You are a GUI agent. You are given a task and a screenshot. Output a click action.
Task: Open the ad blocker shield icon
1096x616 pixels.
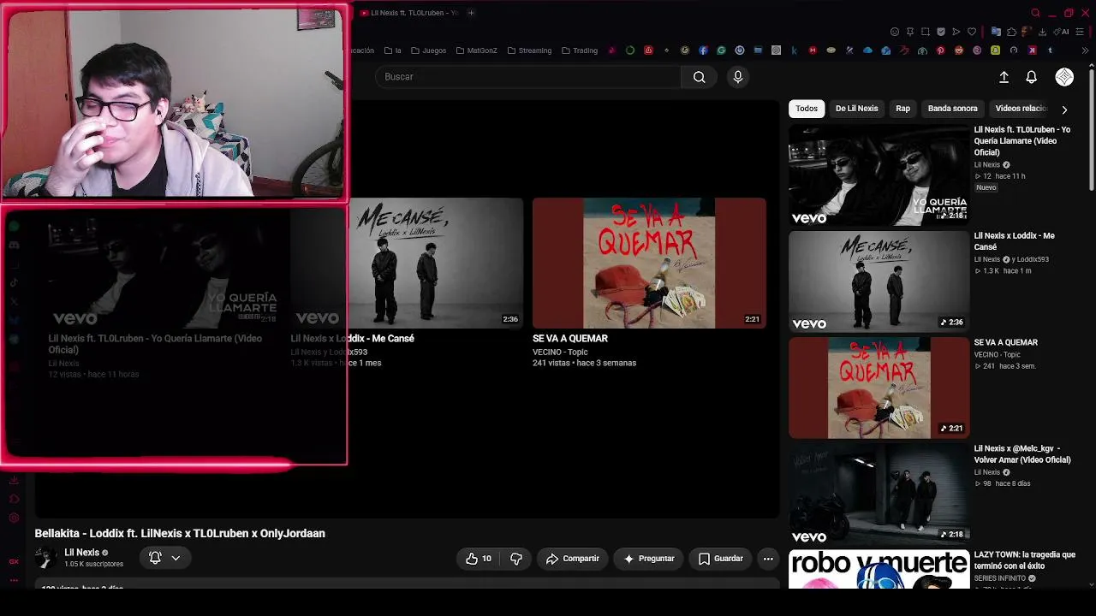pyautogui.click(x=941, y=32)
